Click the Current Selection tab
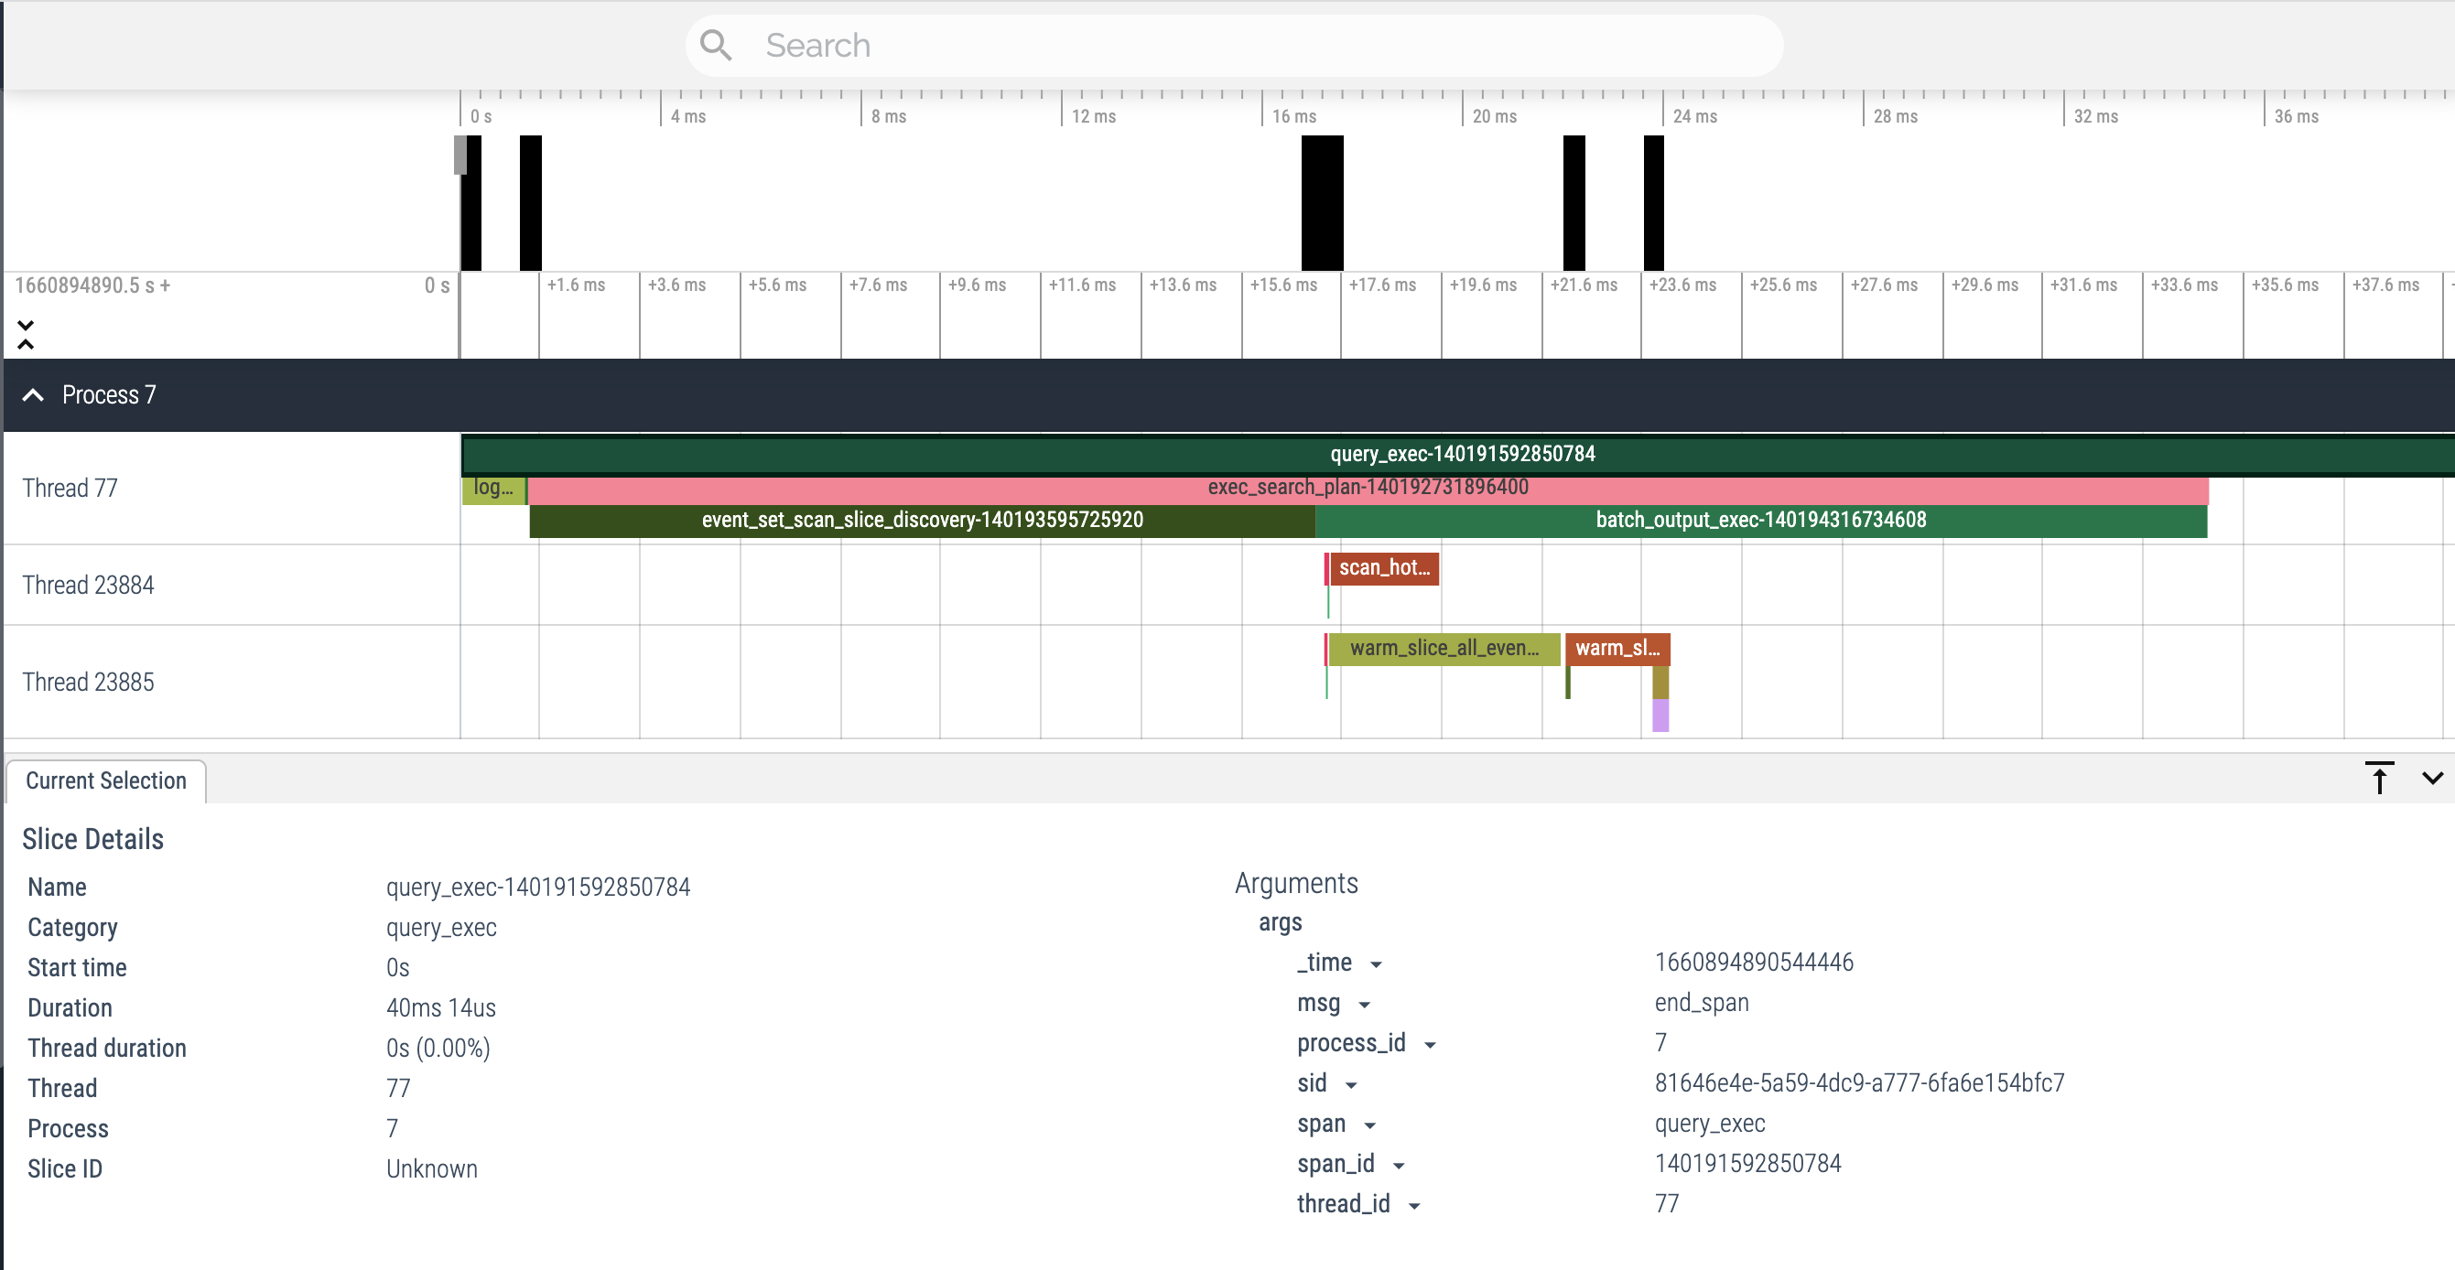 pos(107,780)
